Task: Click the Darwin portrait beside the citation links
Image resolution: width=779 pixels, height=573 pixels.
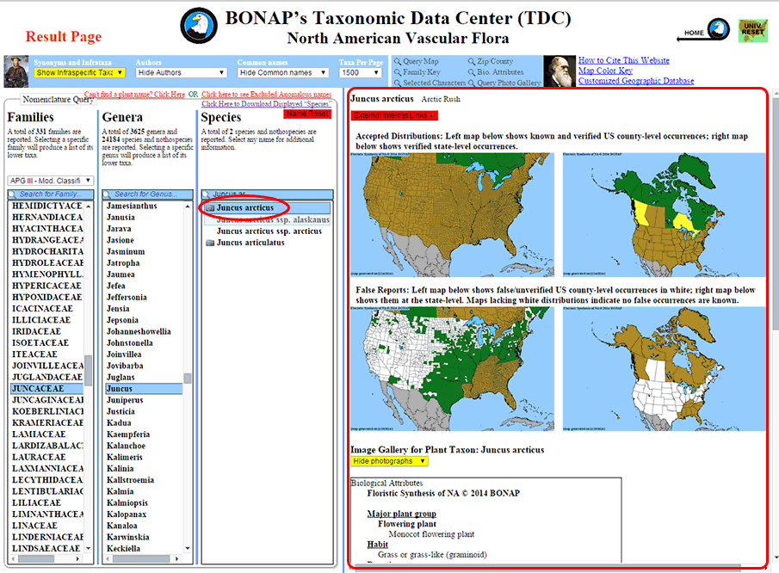Action: (x=560, y=71)
